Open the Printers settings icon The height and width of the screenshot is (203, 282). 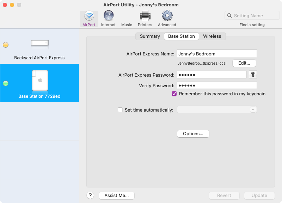coord(145,19)
